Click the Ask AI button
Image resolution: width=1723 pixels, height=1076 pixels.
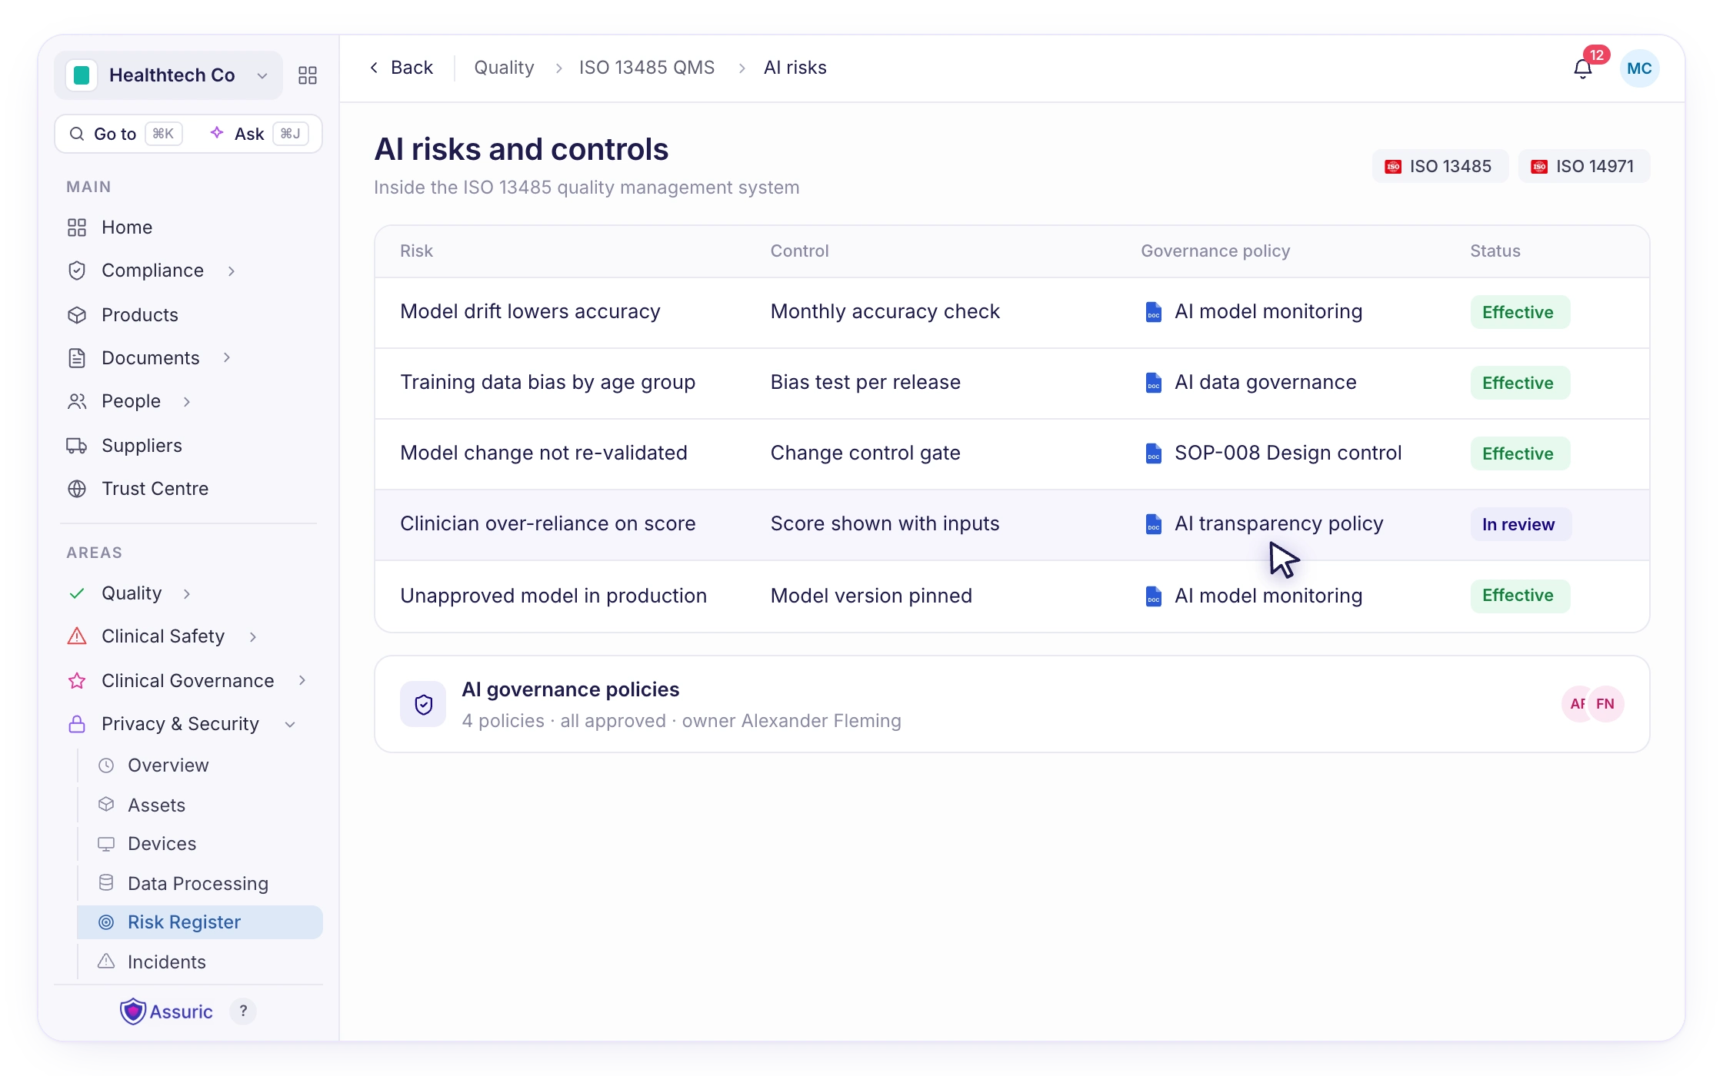259,134
